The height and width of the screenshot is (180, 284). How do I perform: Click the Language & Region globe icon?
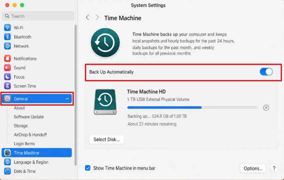[7, 162]
